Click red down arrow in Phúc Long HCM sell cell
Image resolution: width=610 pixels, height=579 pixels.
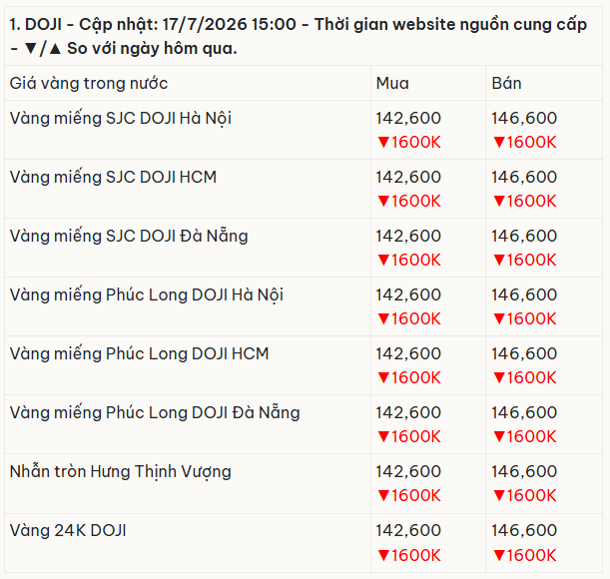[x=499, y=377]
